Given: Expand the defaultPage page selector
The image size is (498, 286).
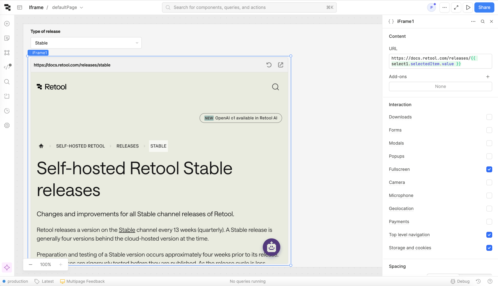Looking at the screenshot, I should click(x=68, y=7).
